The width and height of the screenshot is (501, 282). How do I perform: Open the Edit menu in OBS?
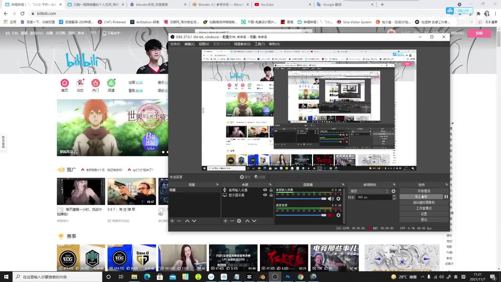coord(189,44)
